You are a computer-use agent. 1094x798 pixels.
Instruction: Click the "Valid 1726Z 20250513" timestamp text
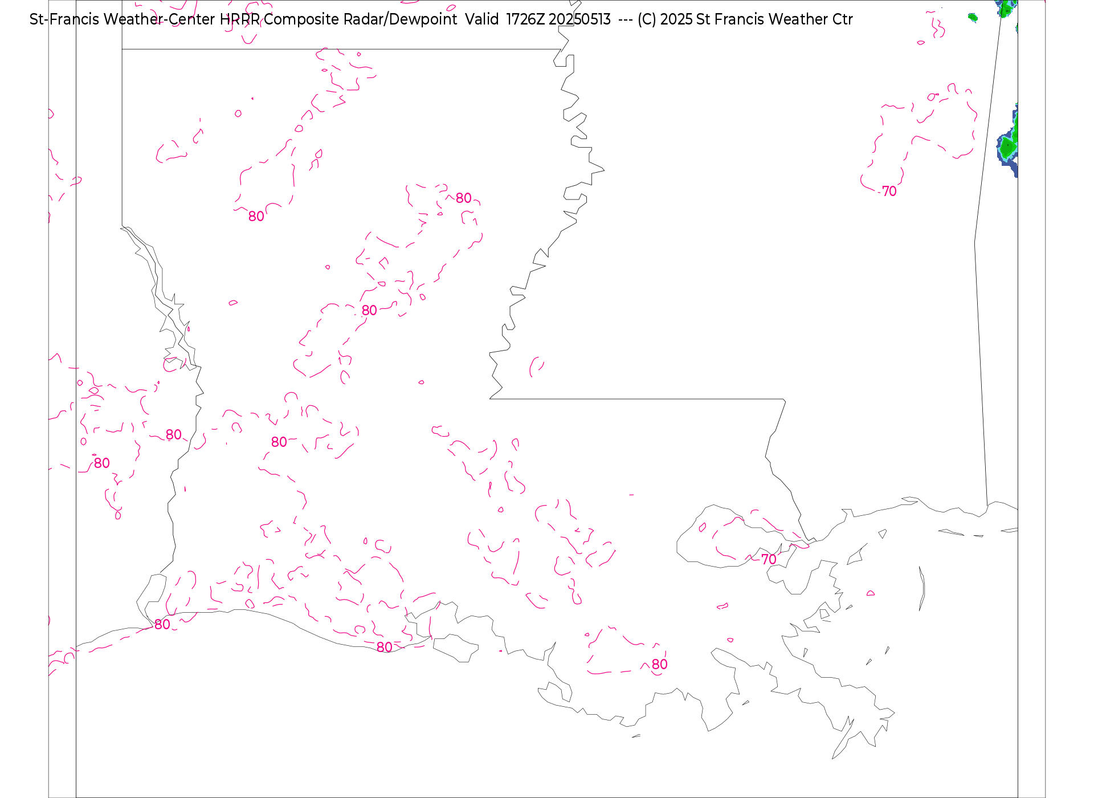(x=538, y=19)
